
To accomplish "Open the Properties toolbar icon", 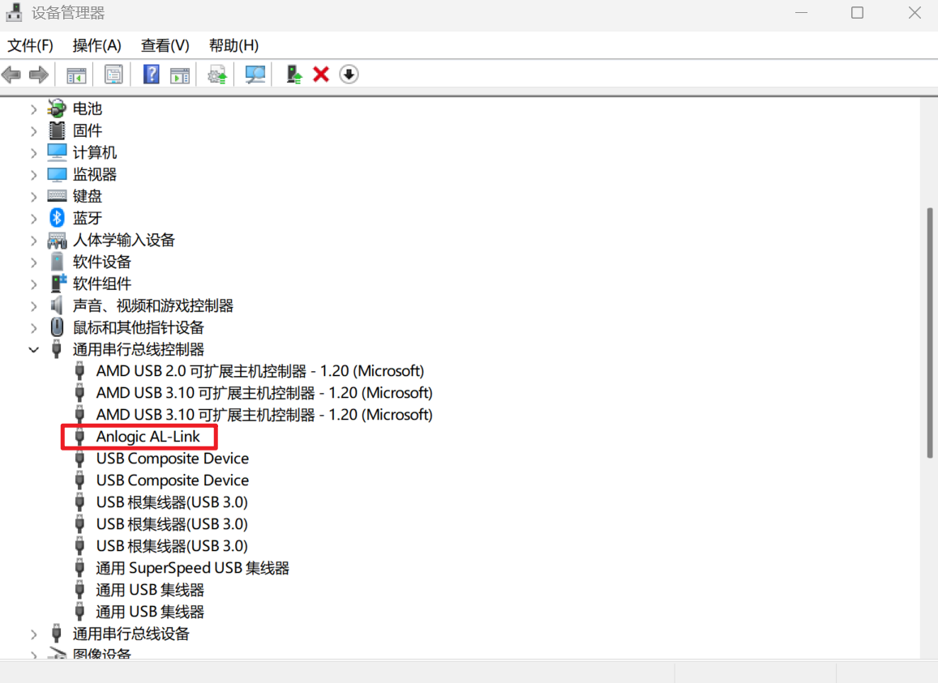I will (113, 75).
